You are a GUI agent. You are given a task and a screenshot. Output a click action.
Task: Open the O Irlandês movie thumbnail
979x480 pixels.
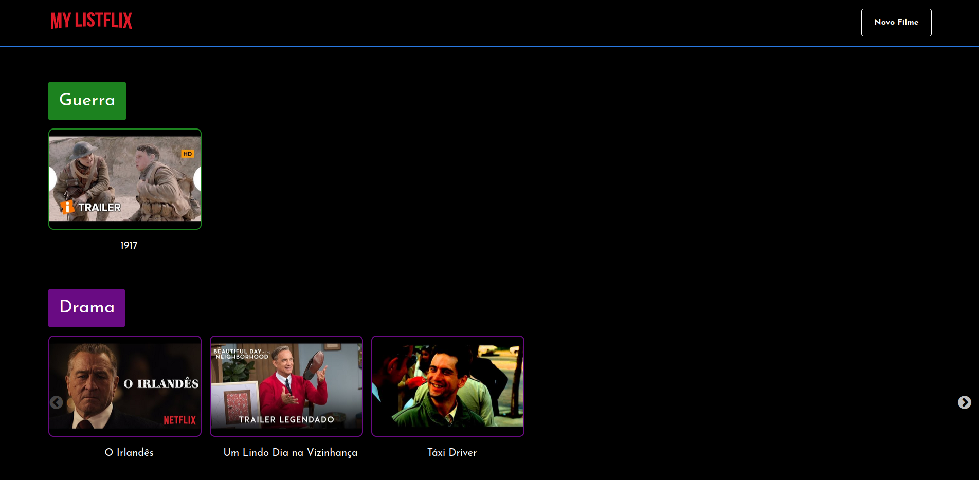click(125, 386)
